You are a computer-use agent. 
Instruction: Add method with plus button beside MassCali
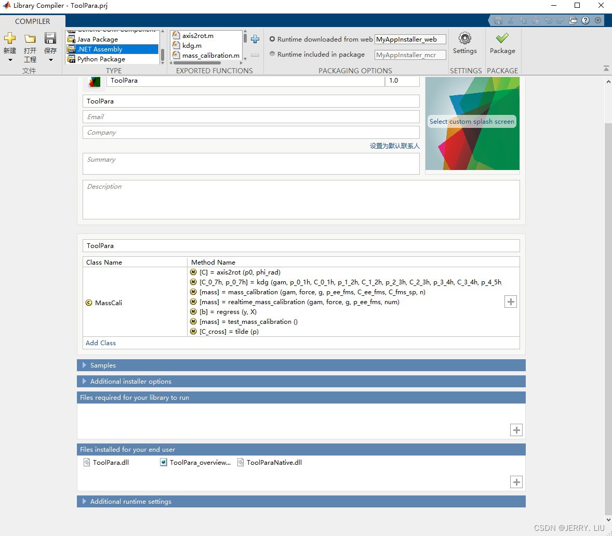pos(511,302)
